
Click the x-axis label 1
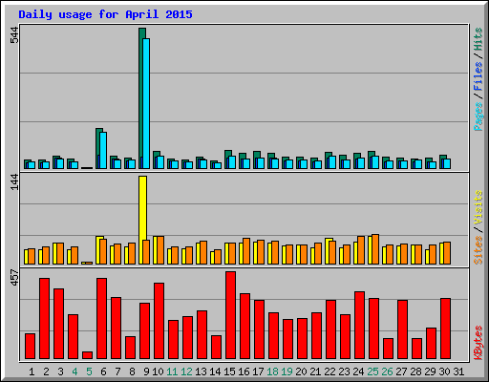click(32, 371)
